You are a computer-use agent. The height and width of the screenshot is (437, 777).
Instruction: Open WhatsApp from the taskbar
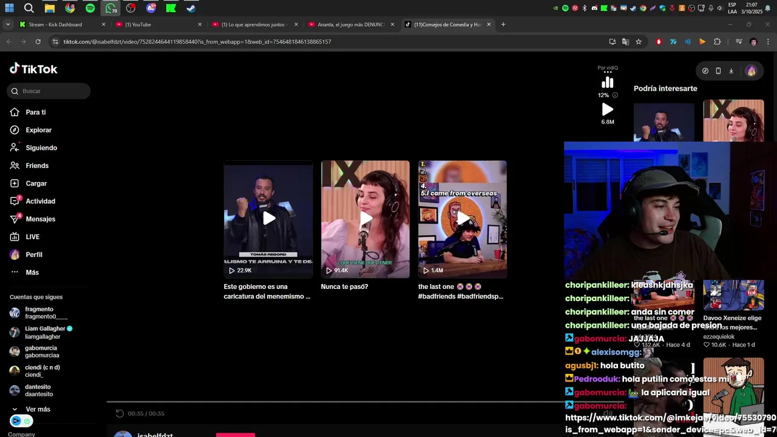pos(110,8)
